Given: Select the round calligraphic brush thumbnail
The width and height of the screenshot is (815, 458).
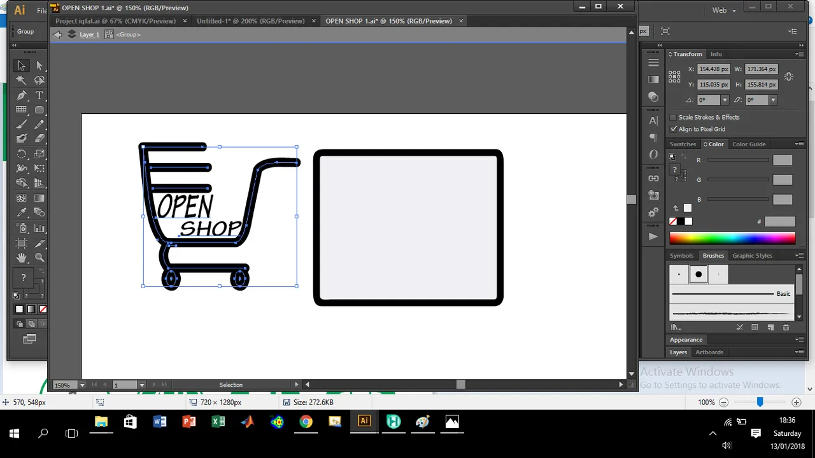Looking at the screenshot, I should click(x=698, y=274).
